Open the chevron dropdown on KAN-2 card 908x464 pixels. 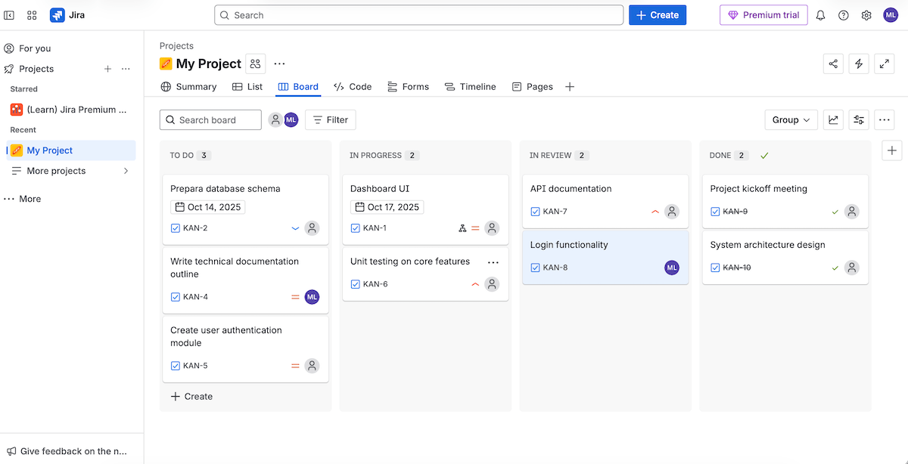(x=297, y=227)
